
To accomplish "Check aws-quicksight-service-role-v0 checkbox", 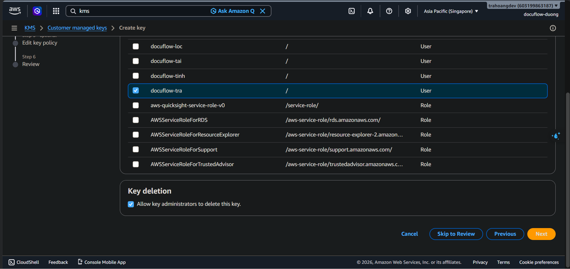I will [x=136, y=105].
